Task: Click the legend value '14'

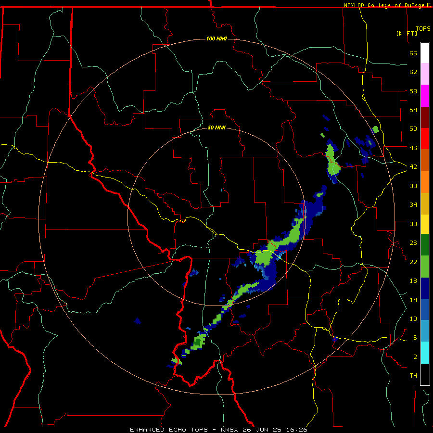Action: (413, 300)
